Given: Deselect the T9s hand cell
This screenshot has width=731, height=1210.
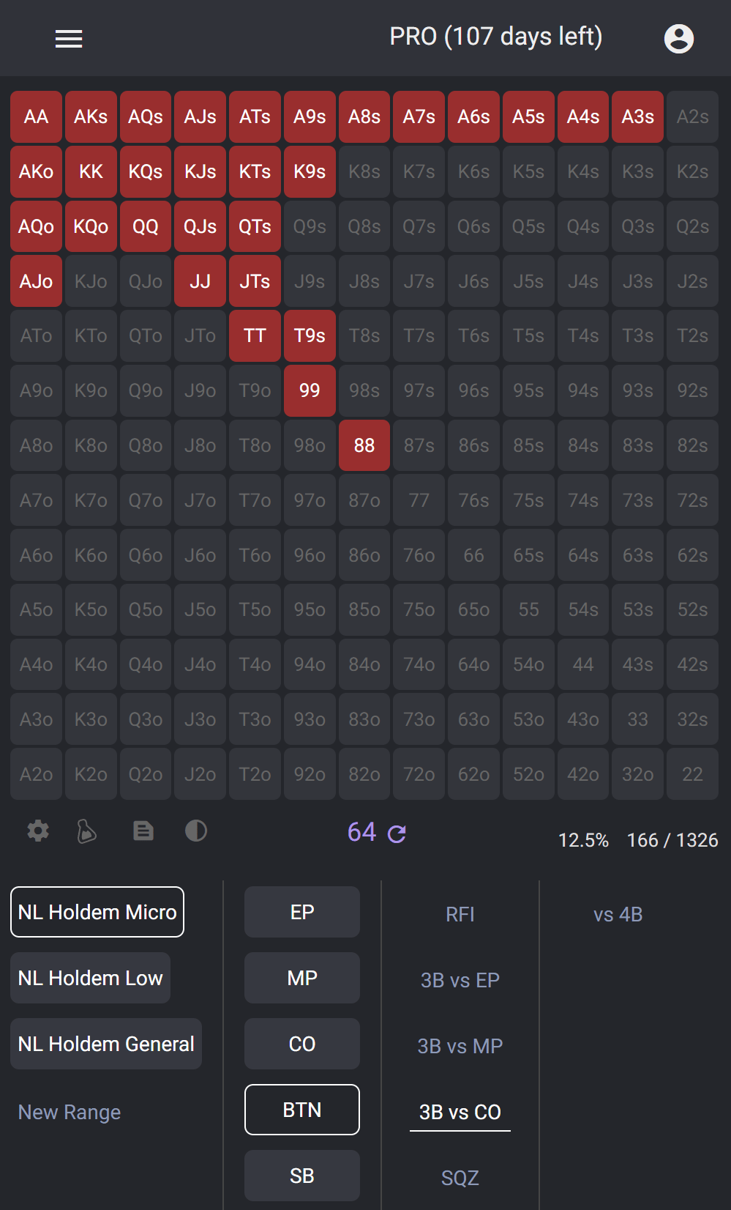Looking at the screenshot, I should tap(310, 336).
